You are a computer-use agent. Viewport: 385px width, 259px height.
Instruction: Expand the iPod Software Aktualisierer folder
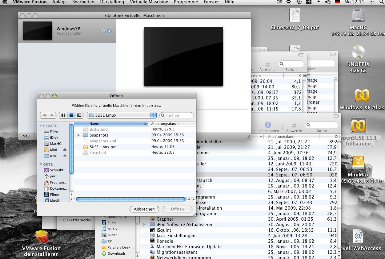(x=145, y=225)
